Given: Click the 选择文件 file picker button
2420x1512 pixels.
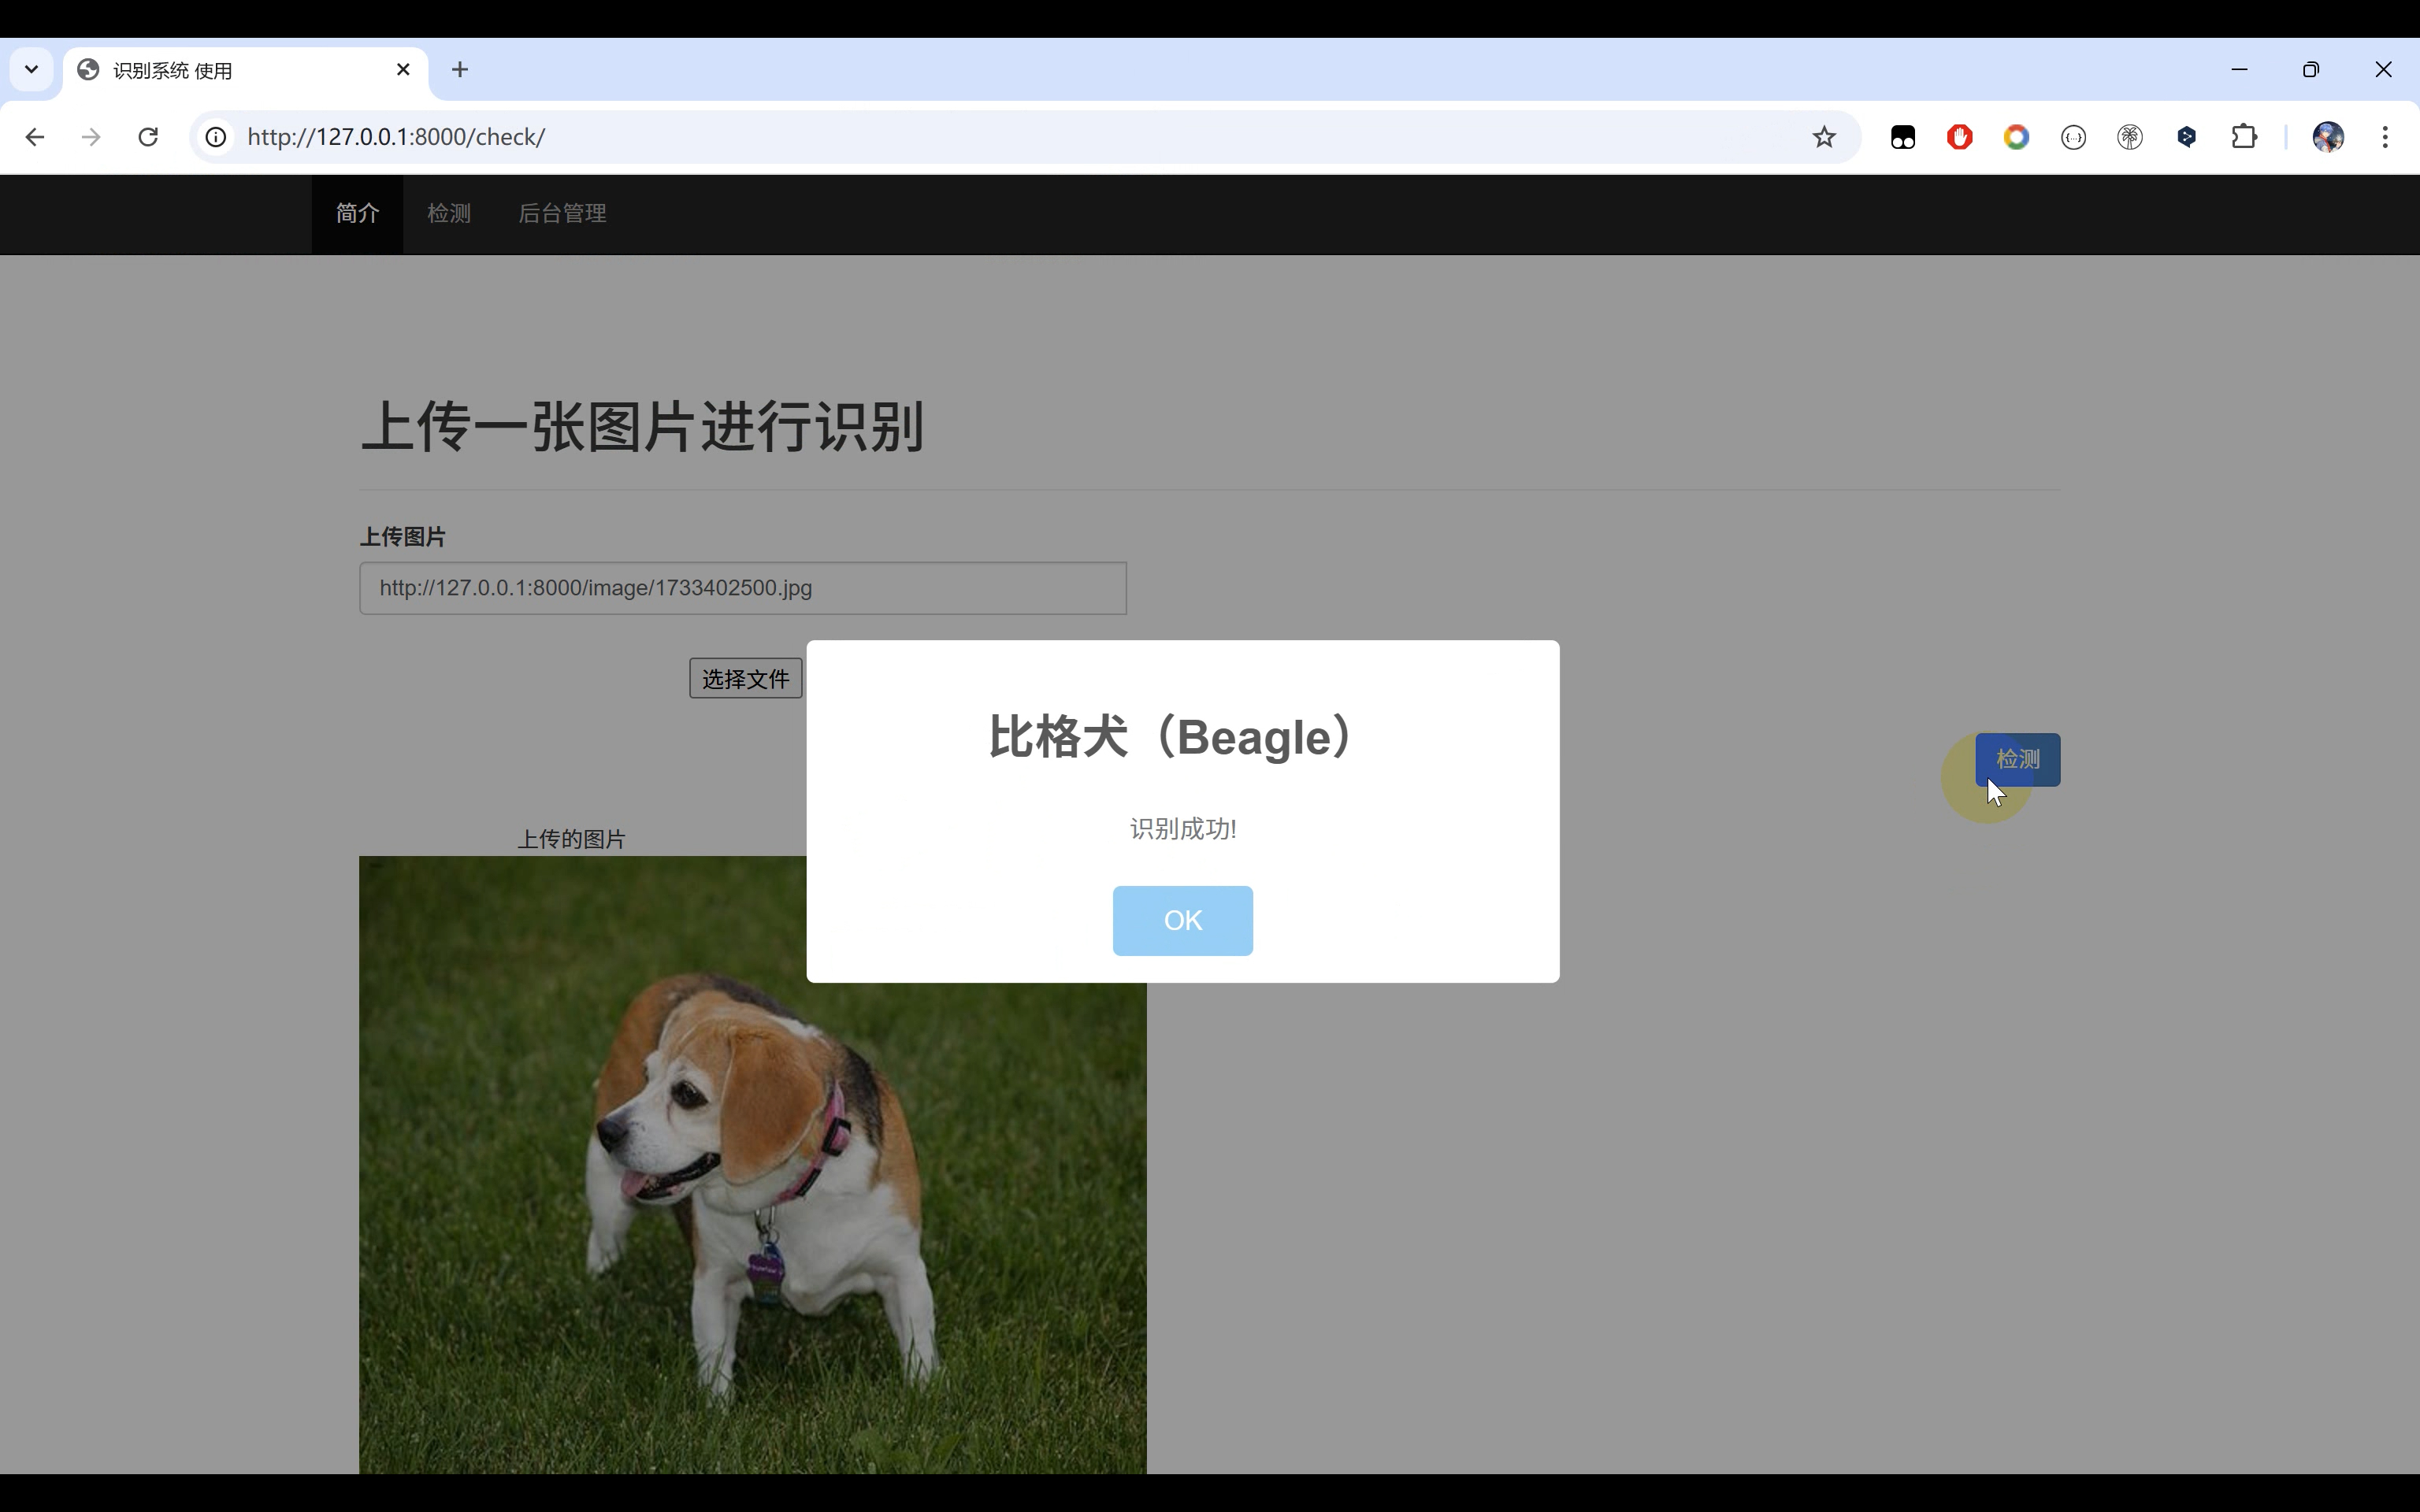Looking at the screenshot, I should (x=744, y=678).
